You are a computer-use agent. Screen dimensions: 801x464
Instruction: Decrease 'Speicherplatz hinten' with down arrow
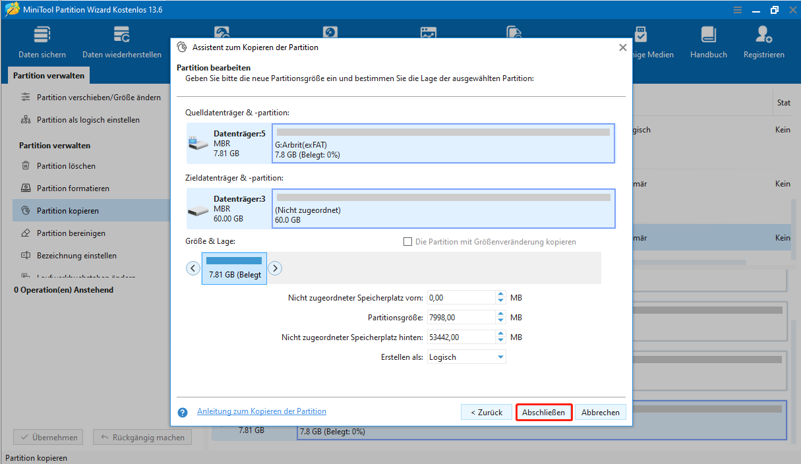(x=501, y=341)
